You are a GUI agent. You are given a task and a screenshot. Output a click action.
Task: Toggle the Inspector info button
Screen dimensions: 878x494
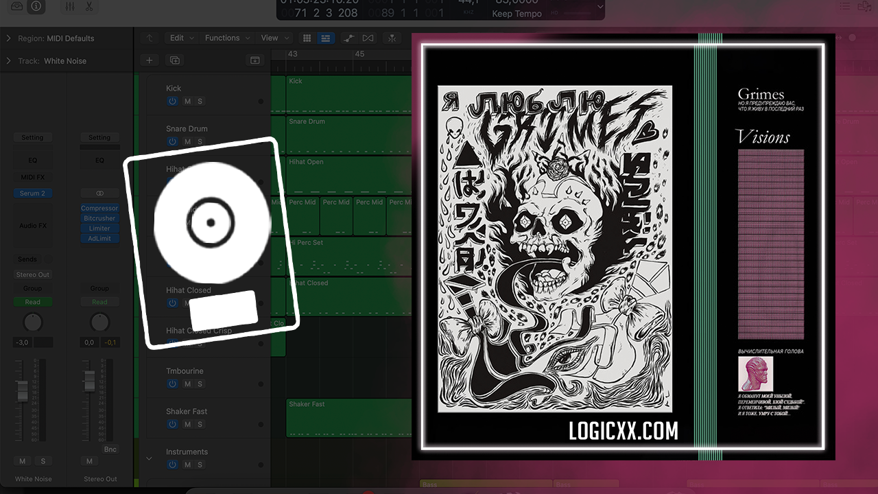(x=36, y=6)
